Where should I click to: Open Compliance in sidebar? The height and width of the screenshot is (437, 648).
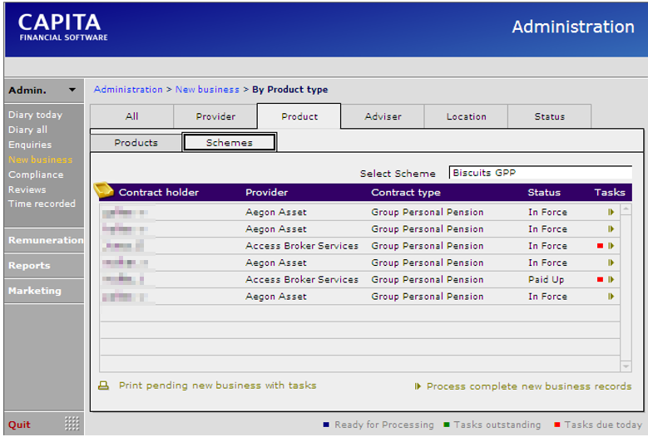(x=36, y=174)
